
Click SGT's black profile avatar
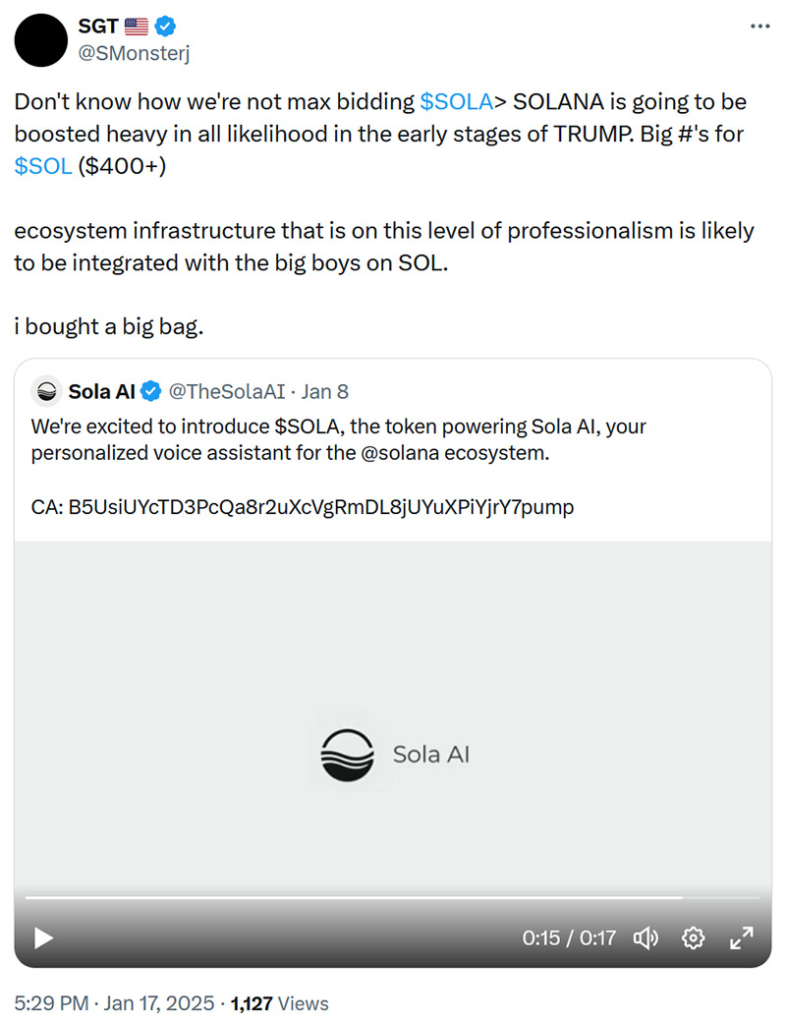point(40,39)
